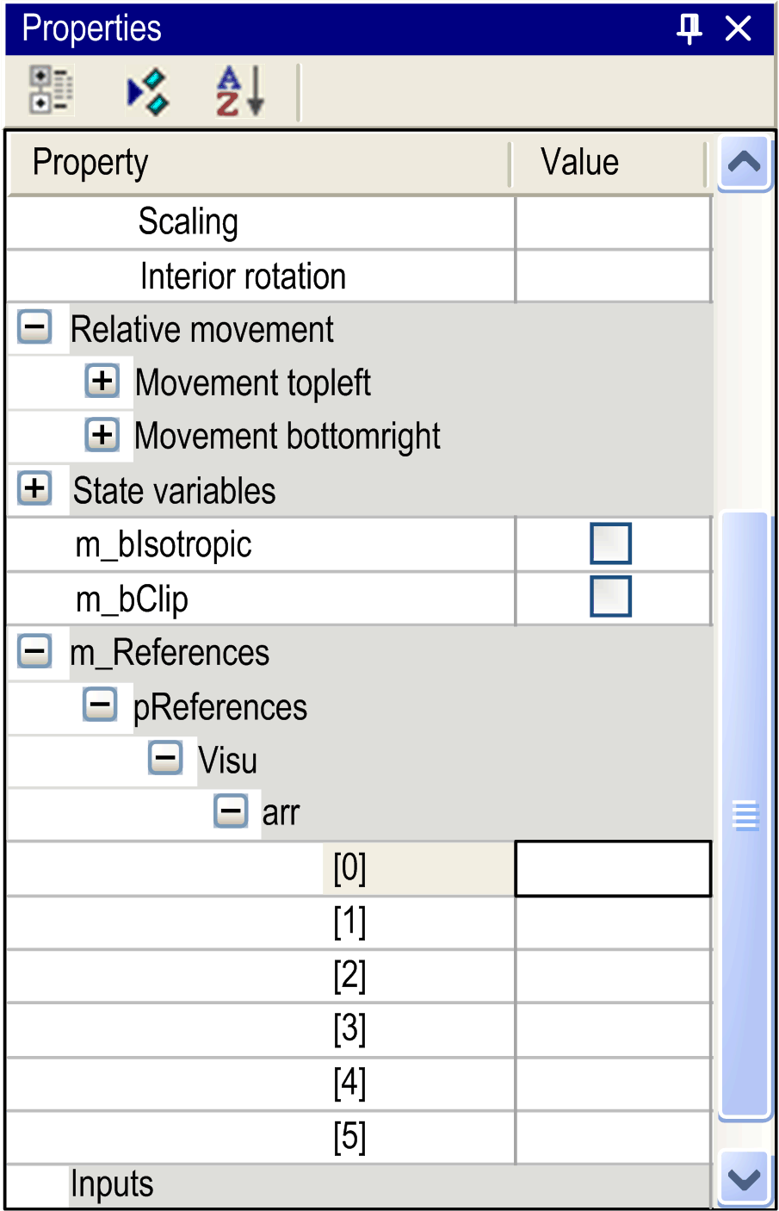Click the sort by type toolbar icon
The image size is (779, 1211).
point(148,91)
